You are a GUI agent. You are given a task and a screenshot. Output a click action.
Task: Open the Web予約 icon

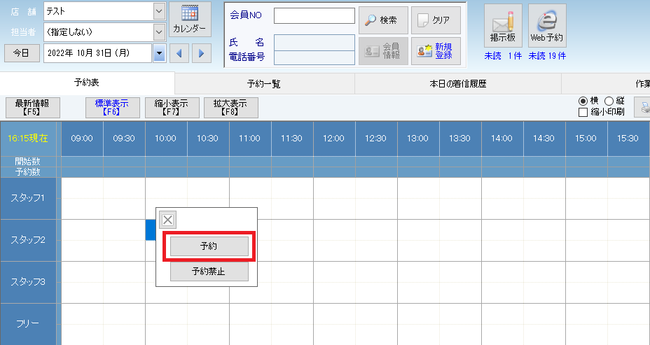(x=547, y=26)
